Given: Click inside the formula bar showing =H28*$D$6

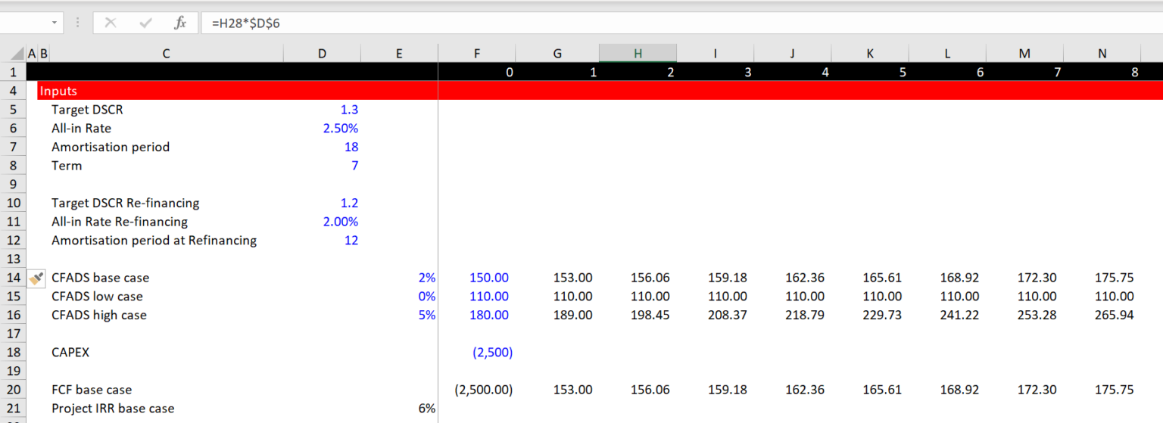Looking at the screenshot, I should pos(681,23).
